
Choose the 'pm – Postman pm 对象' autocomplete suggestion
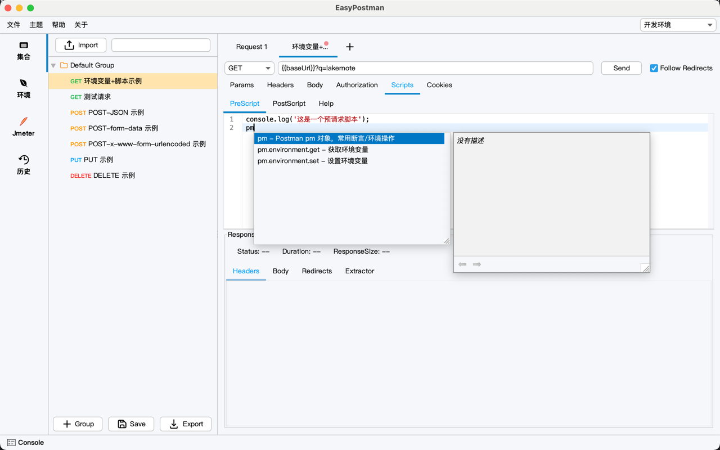click(x=349, y=138)
